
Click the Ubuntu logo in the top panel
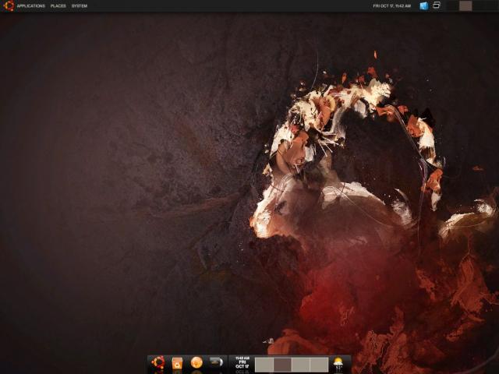[x=9, y=5]
